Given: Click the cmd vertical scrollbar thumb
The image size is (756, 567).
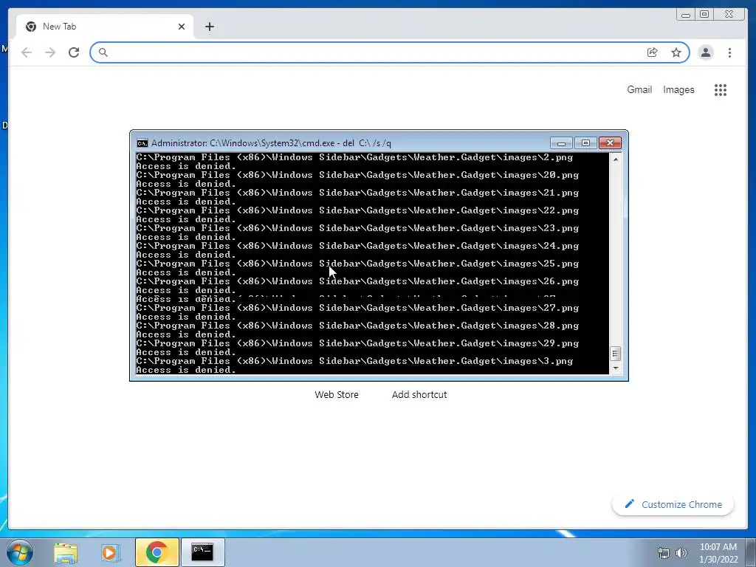Looking at the screenshot, I should (x=615, y=354).
